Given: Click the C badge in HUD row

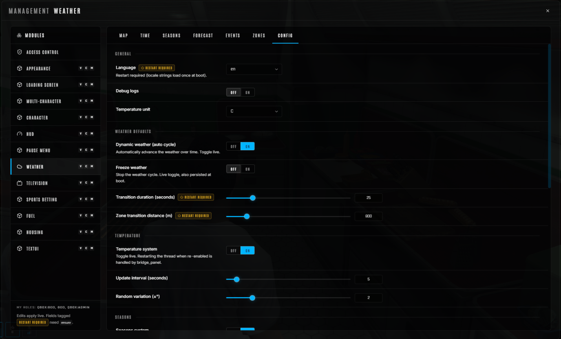Looking at the screenshot, I should click(86, 133).
